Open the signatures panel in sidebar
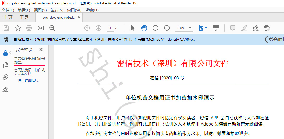Viewport: 284px width, 139px height. coord(6,89)
